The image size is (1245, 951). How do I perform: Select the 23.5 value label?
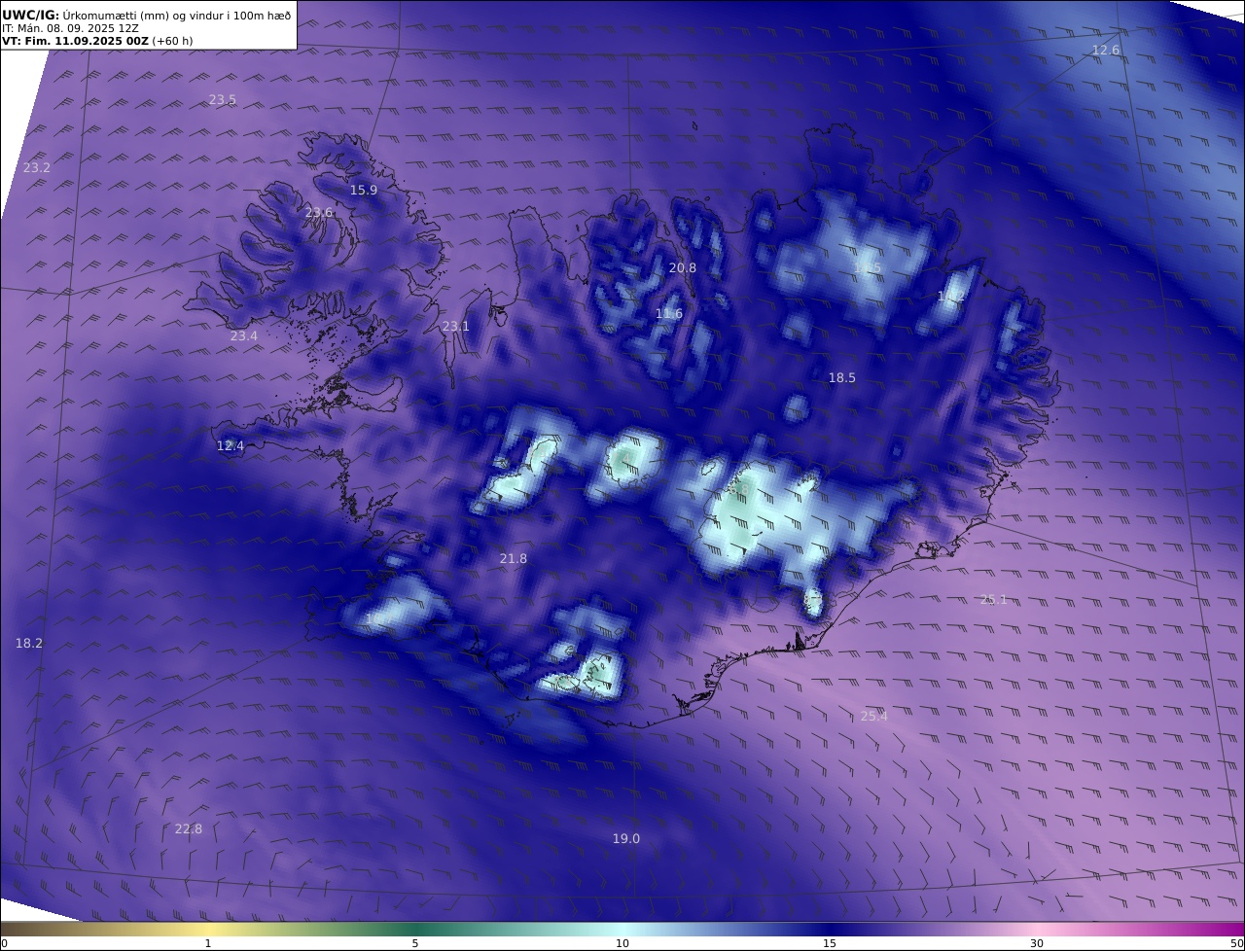(223, 99)
